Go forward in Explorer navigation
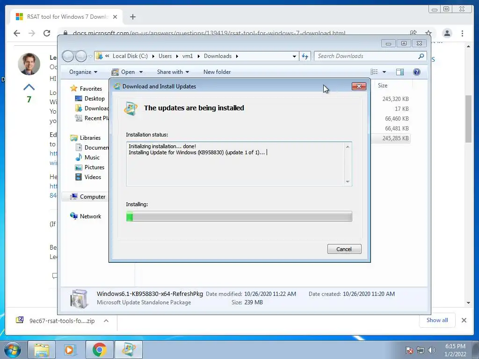Screen dimensions: 479x359 (81, 56)
